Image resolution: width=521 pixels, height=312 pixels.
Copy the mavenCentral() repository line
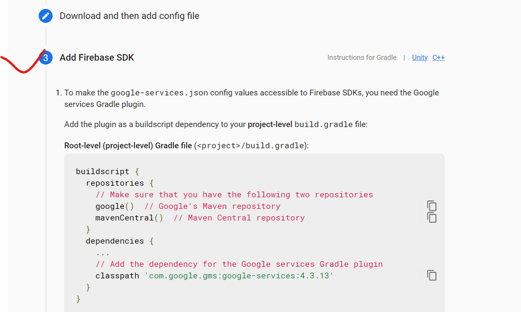tap(432, 217)
